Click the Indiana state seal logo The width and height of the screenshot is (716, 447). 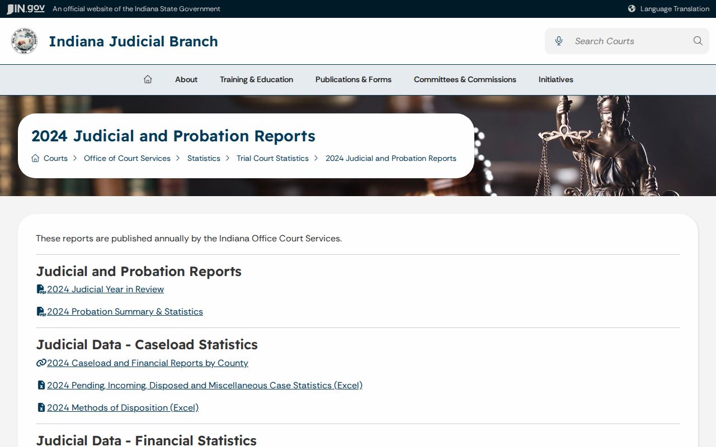(x=25, y=41)
